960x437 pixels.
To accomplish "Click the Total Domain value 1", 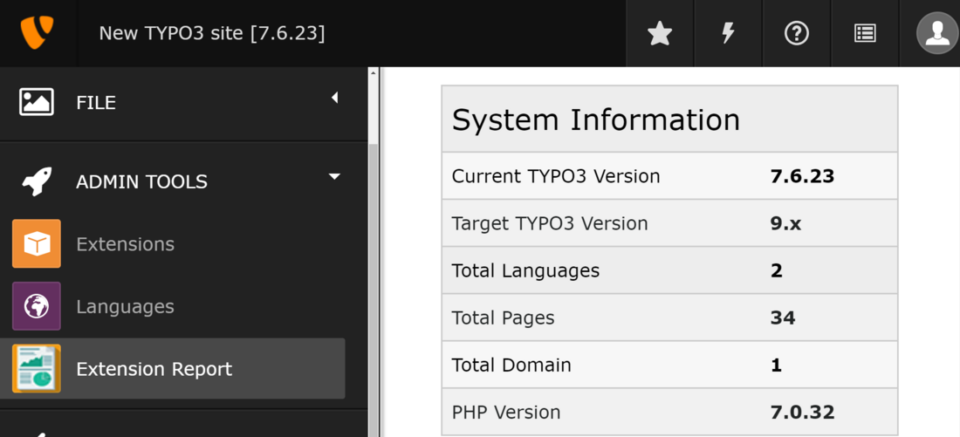I will 777,365.
